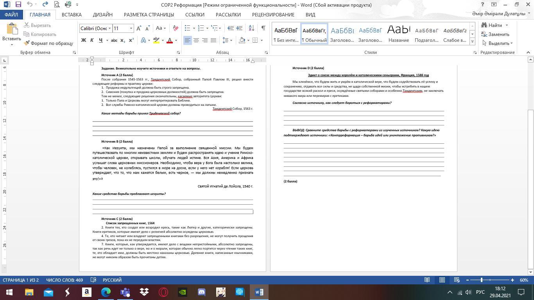This screenshot has height=300, width=534.
Task: Insert a bulleted list
Action: coord(188,28)
